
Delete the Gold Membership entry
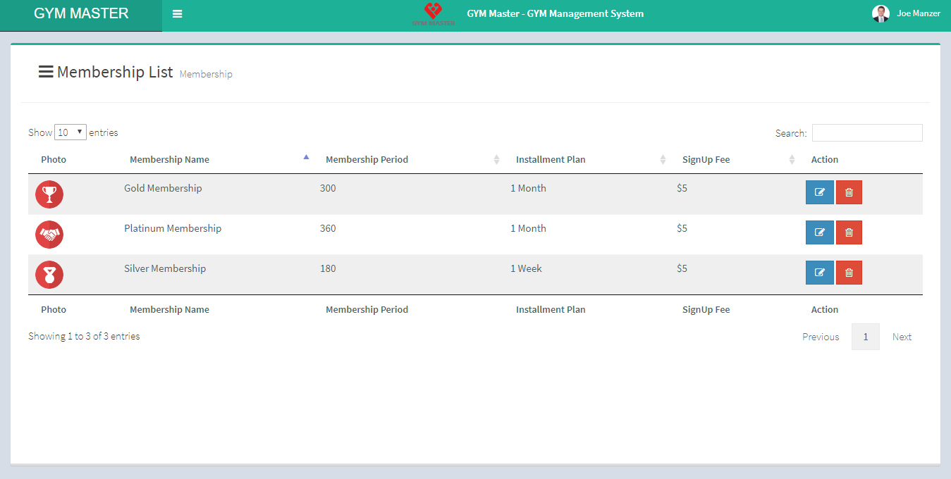(x=849, y=192)
